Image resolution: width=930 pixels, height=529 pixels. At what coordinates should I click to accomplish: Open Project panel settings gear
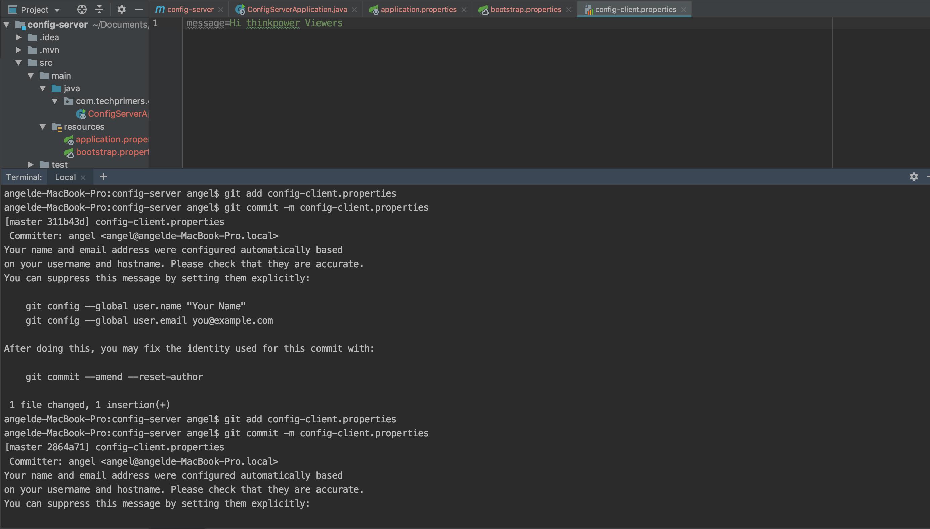tap(121, 9)
